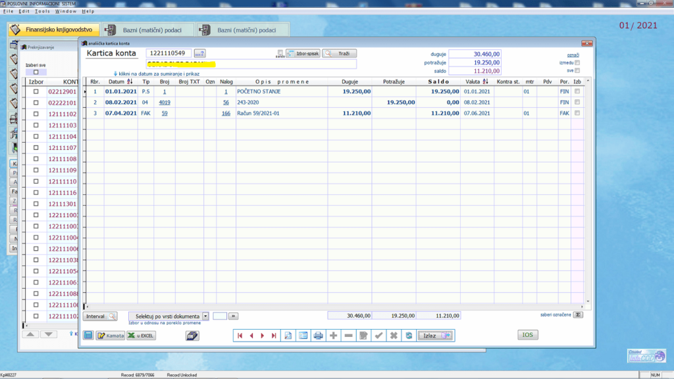This screenshot has width=674, height=379.
Task: Open the Tools menu
Action: coord(42,11)
